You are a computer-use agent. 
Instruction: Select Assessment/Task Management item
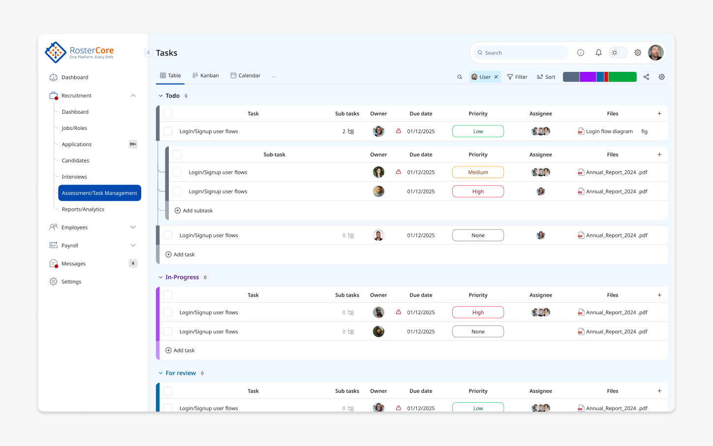[99, 193]
